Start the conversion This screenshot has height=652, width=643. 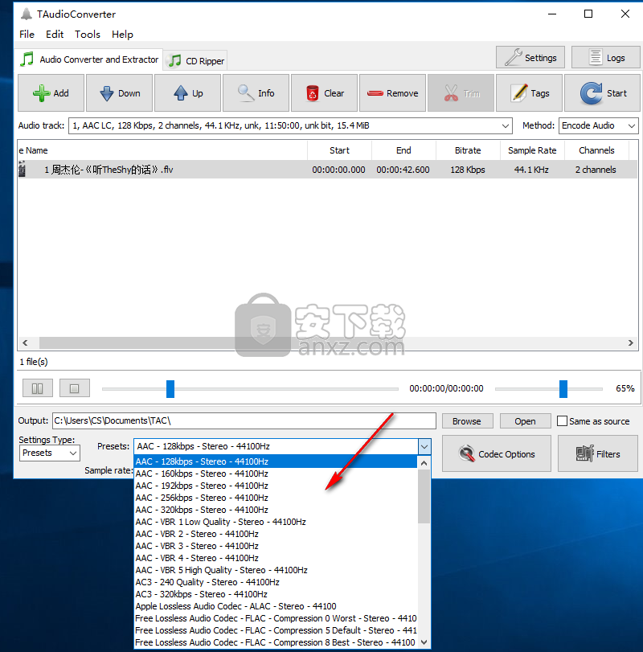coord(602,93)
